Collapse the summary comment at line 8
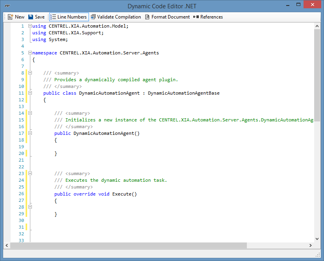324x261 pixels. (30, 73)
